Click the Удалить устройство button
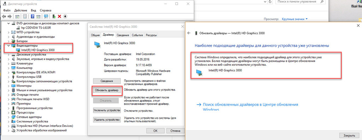Screen dimensions: 362x140 [107, 119]
